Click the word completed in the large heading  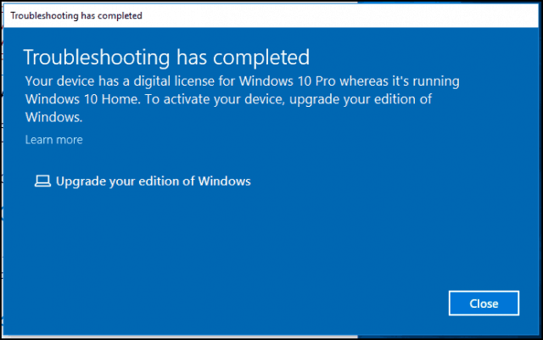[261, 58]
